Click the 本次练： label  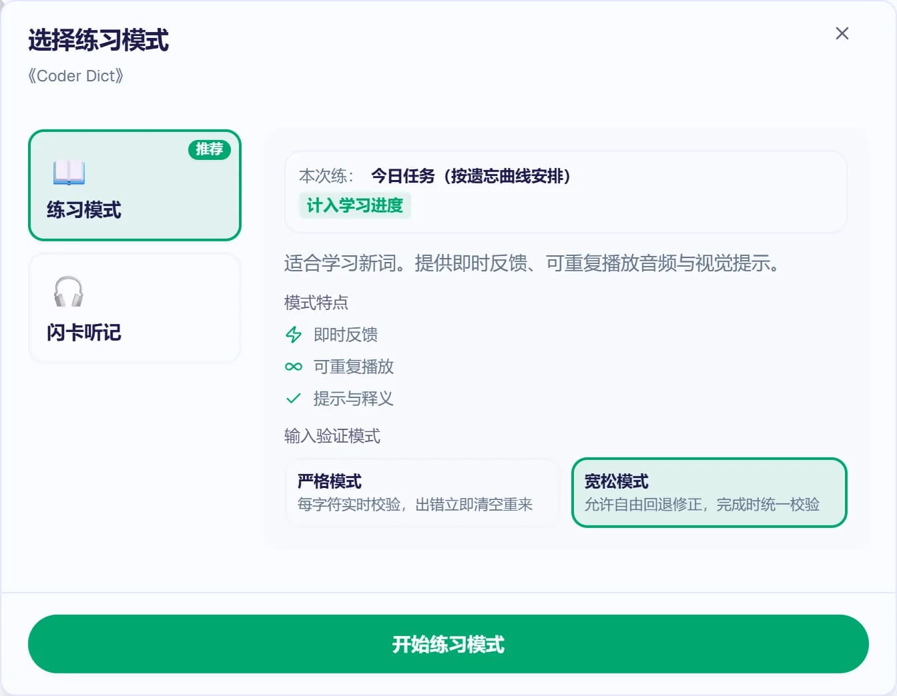(326, 176)
